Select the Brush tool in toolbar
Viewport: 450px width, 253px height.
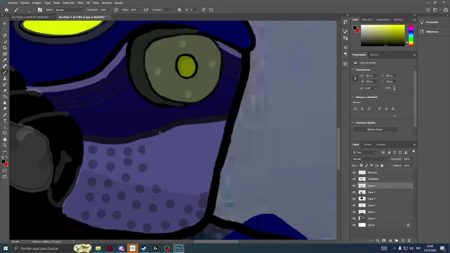pos(5,72)
